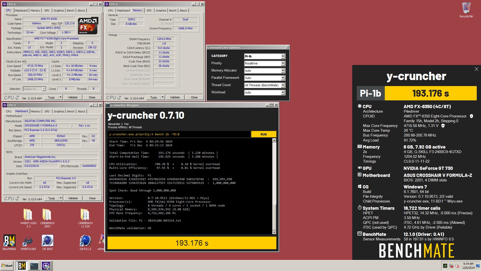Click the y-cruncher output scrollbar down arrow

coord(274,232)
